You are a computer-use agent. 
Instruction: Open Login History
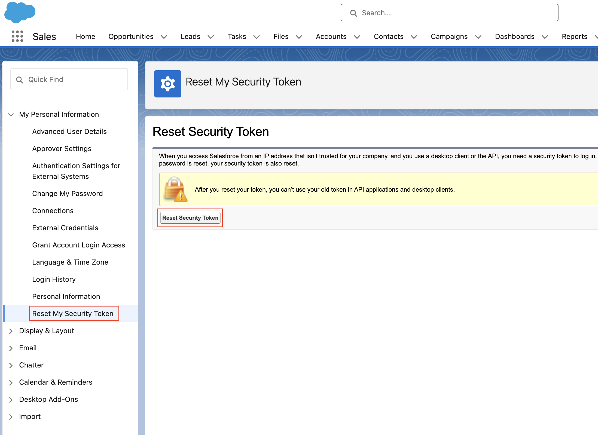click(x=54, y=279)
